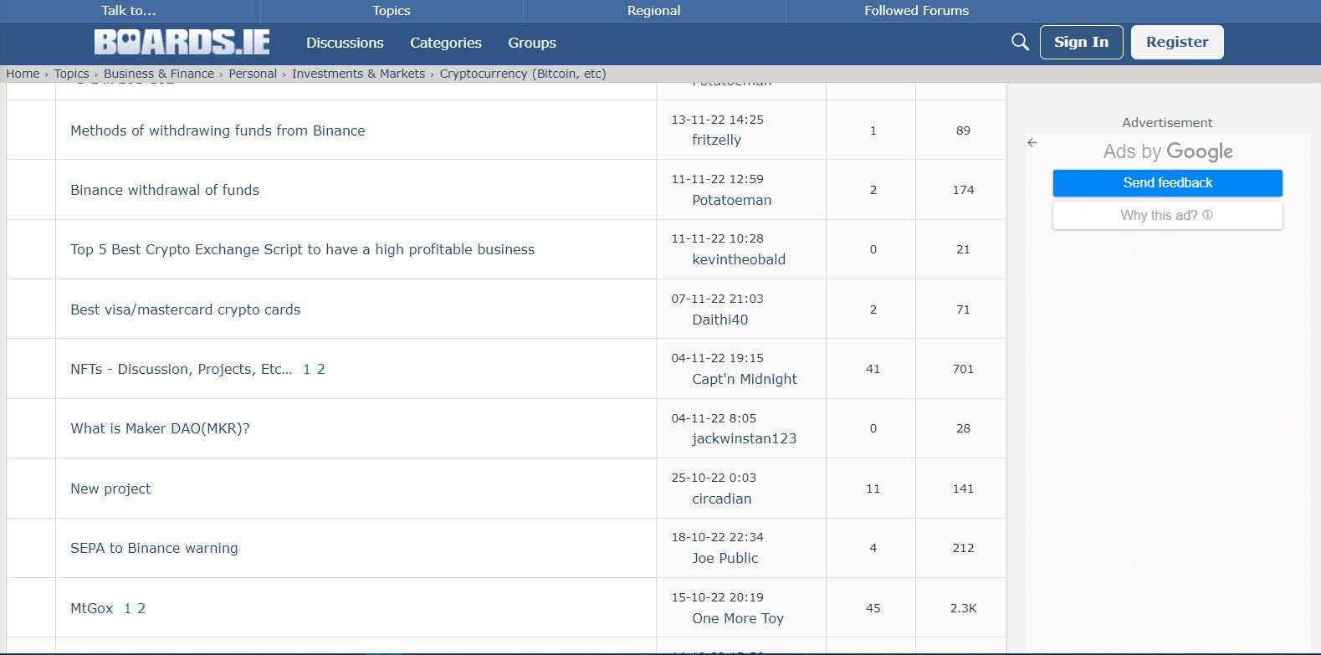Go to Home breadcrumb
Viewport: 1321px width, 655px height.
[23, 74]
